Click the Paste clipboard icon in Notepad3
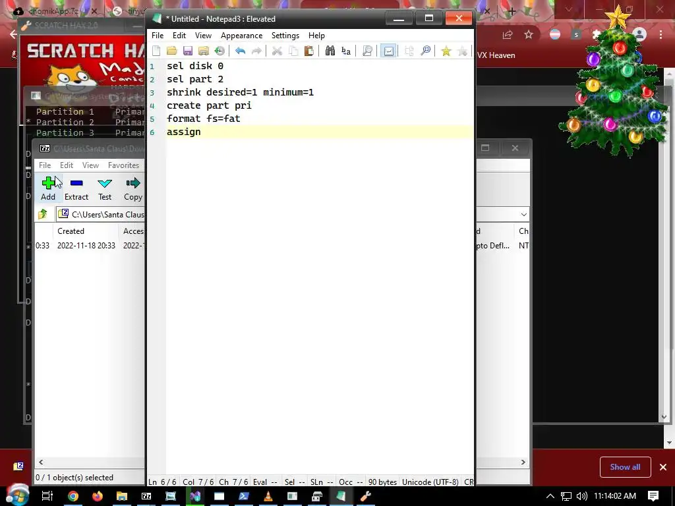 (x=308, y=51)
